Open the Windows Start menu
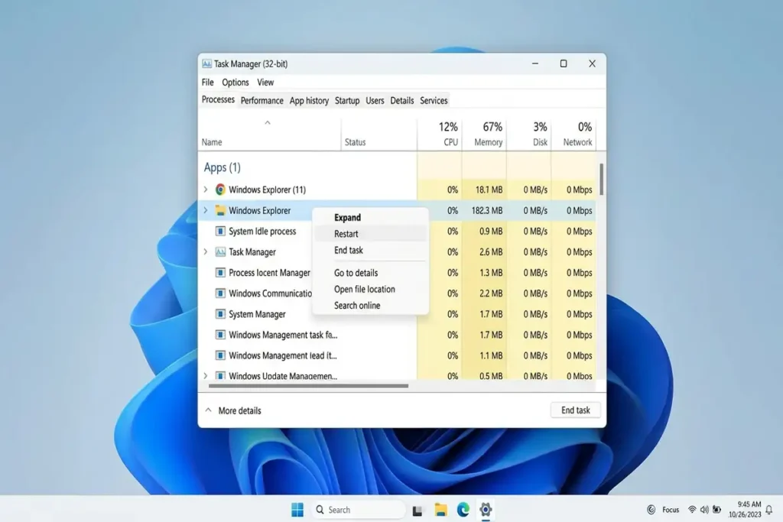Screen dimensions: 783x522 tap(297, 510)
